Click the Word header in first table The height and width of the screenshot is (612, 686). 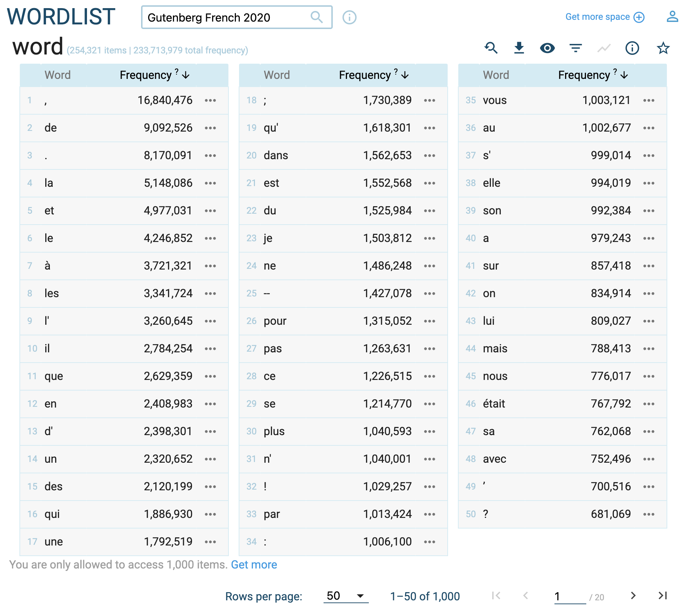coord(58,75)
